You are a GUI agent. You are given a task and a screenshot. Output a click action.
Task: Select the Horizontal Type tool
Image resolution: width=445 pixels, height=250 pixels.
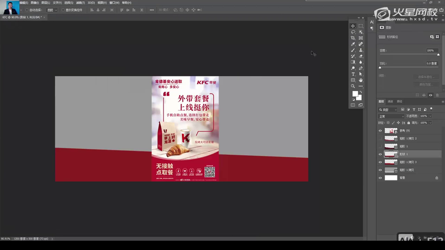tap(353, 74)
